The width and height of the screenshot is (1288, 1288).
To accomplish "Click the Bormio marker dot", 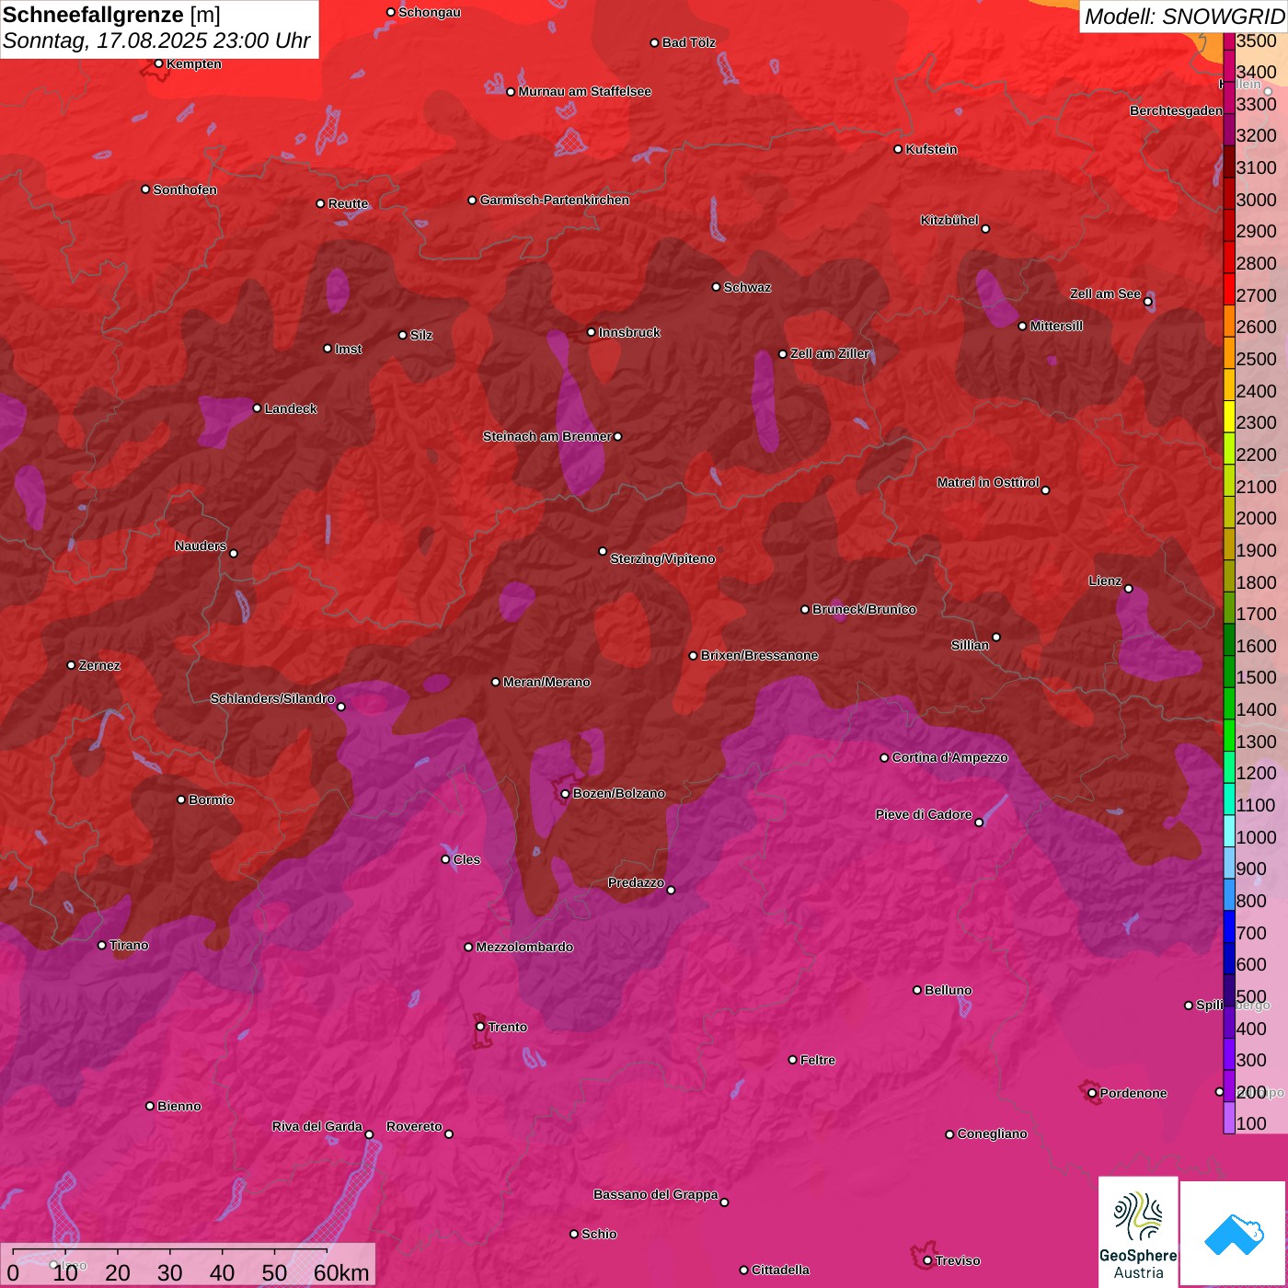I will pyautogui.click(x=181, y=799).
